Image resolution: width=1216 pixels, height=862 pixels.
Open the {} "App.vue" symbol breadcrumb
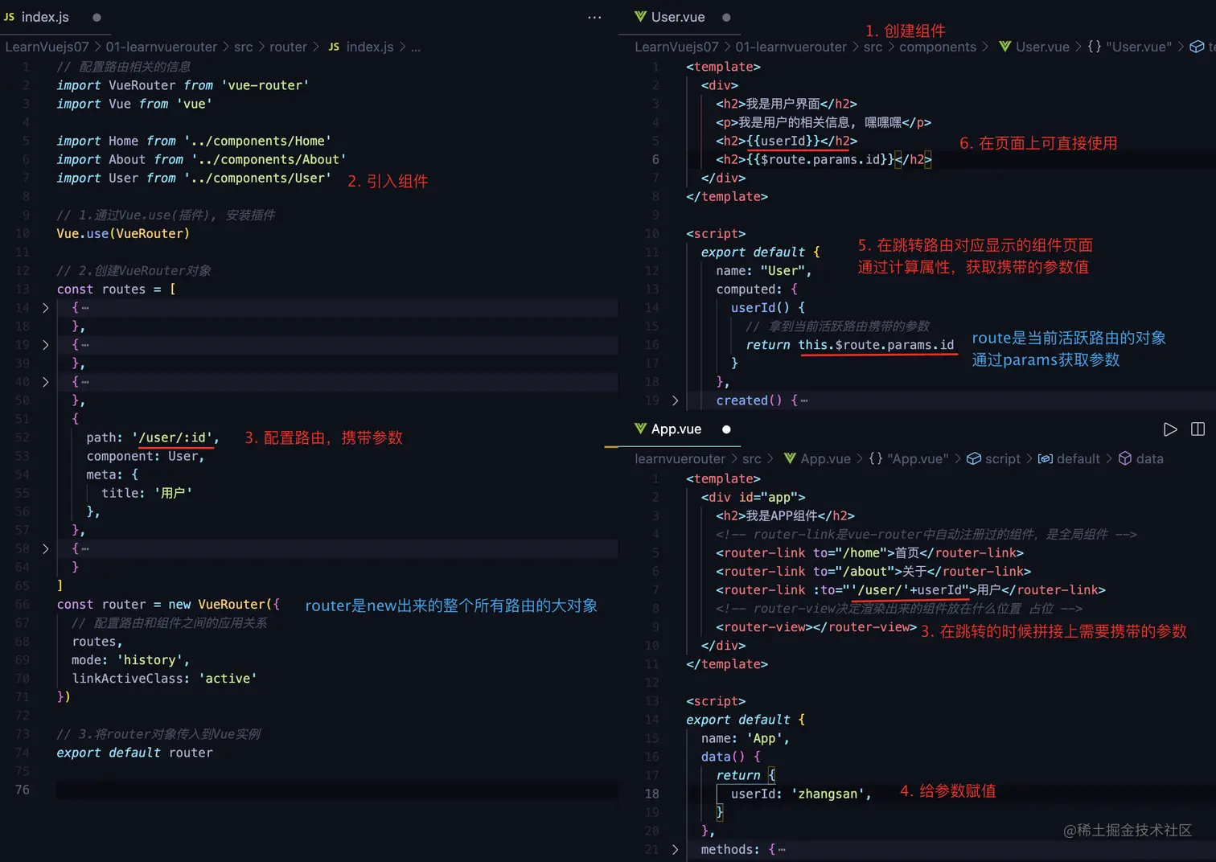point(908,458)
